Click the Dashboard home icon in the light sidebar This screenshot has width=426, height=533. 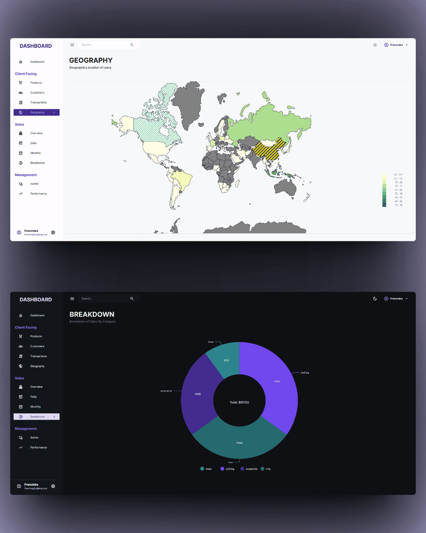click(x=20, y=62)
